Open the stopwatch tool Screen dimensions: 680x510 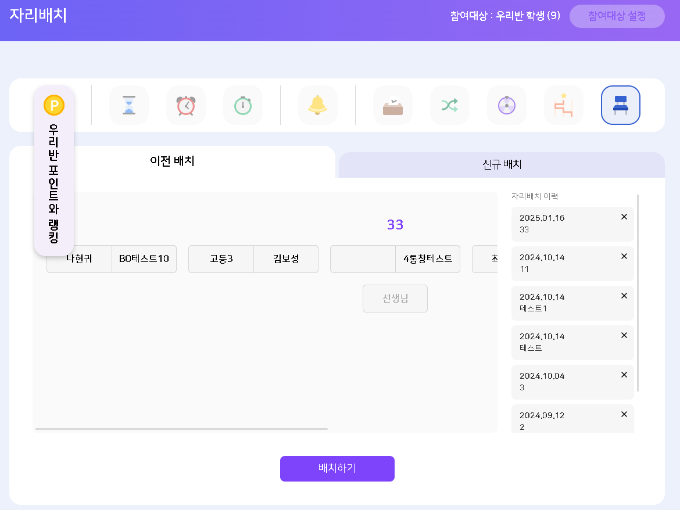pyautogui.click(x=243, y=105)
